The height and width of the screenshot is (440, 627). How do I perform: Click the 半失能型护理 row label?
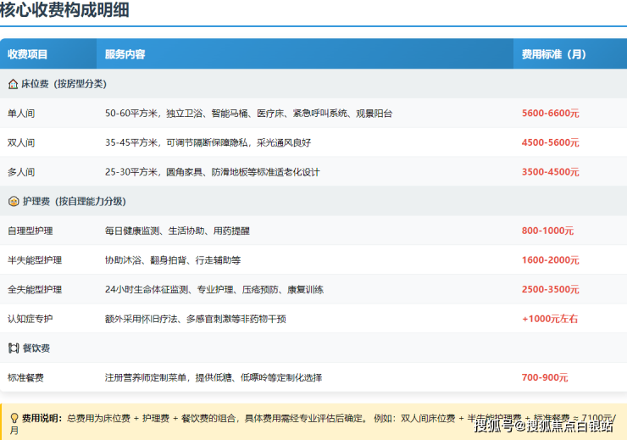coord(35,260)
